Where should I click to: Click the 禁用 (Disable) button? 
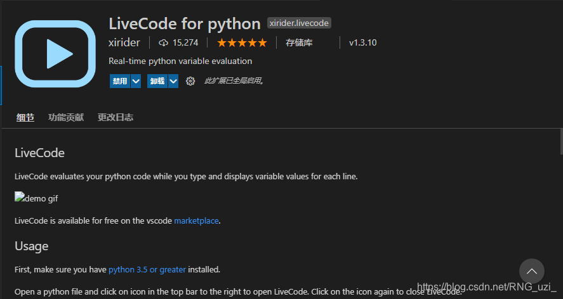120,81
